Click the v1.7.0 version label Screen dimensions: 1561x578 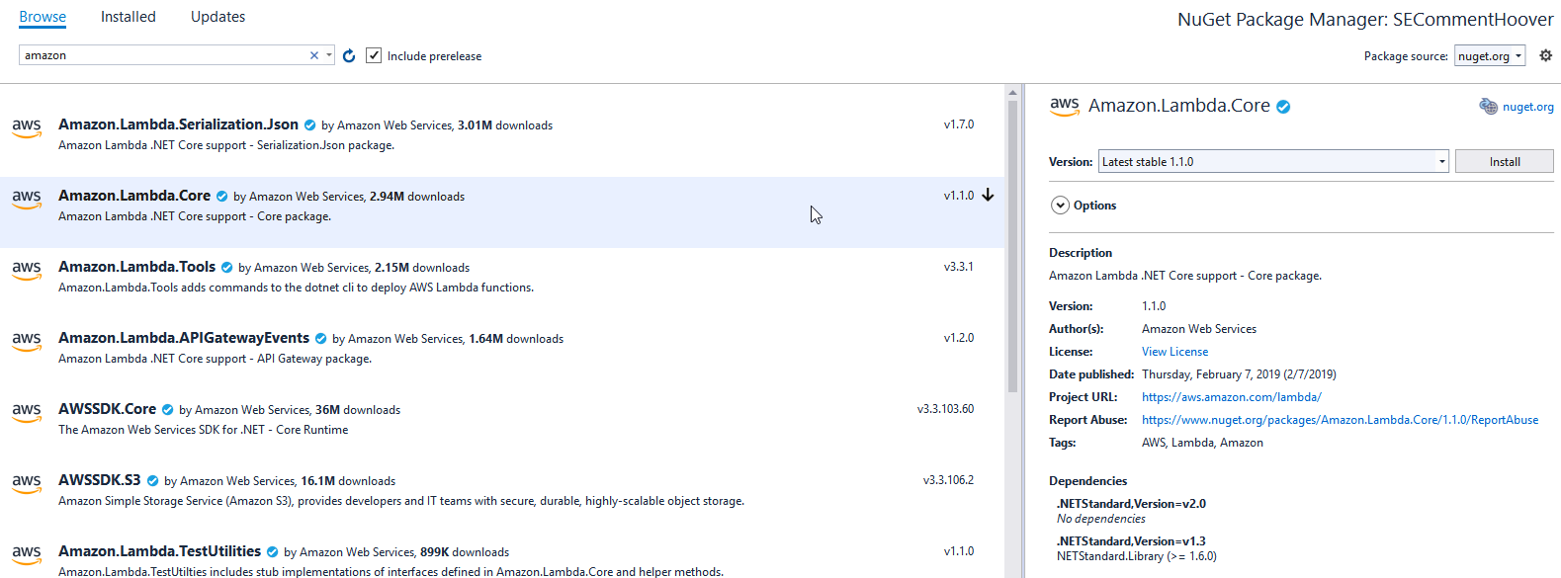point(959,124)
